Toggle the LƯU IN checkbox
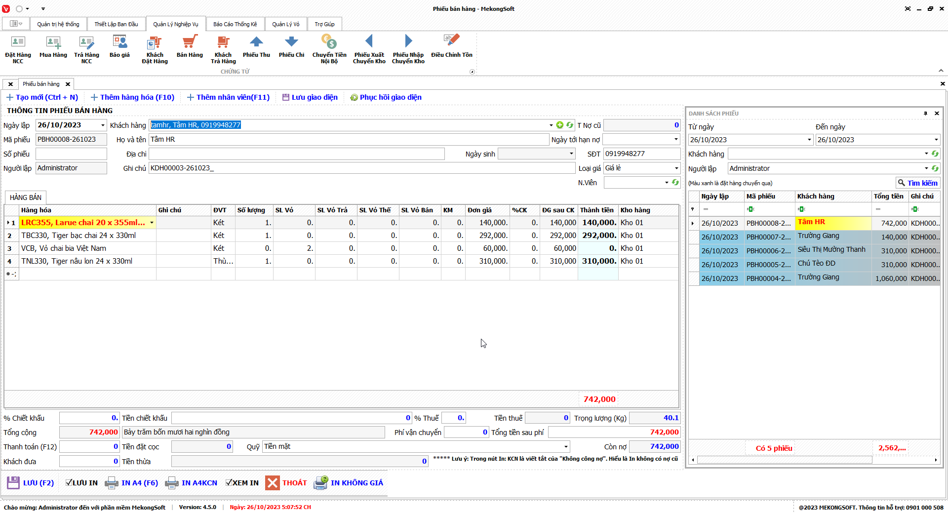The width and height of the screenshot is (948, 513). click(x=69, y=483)
